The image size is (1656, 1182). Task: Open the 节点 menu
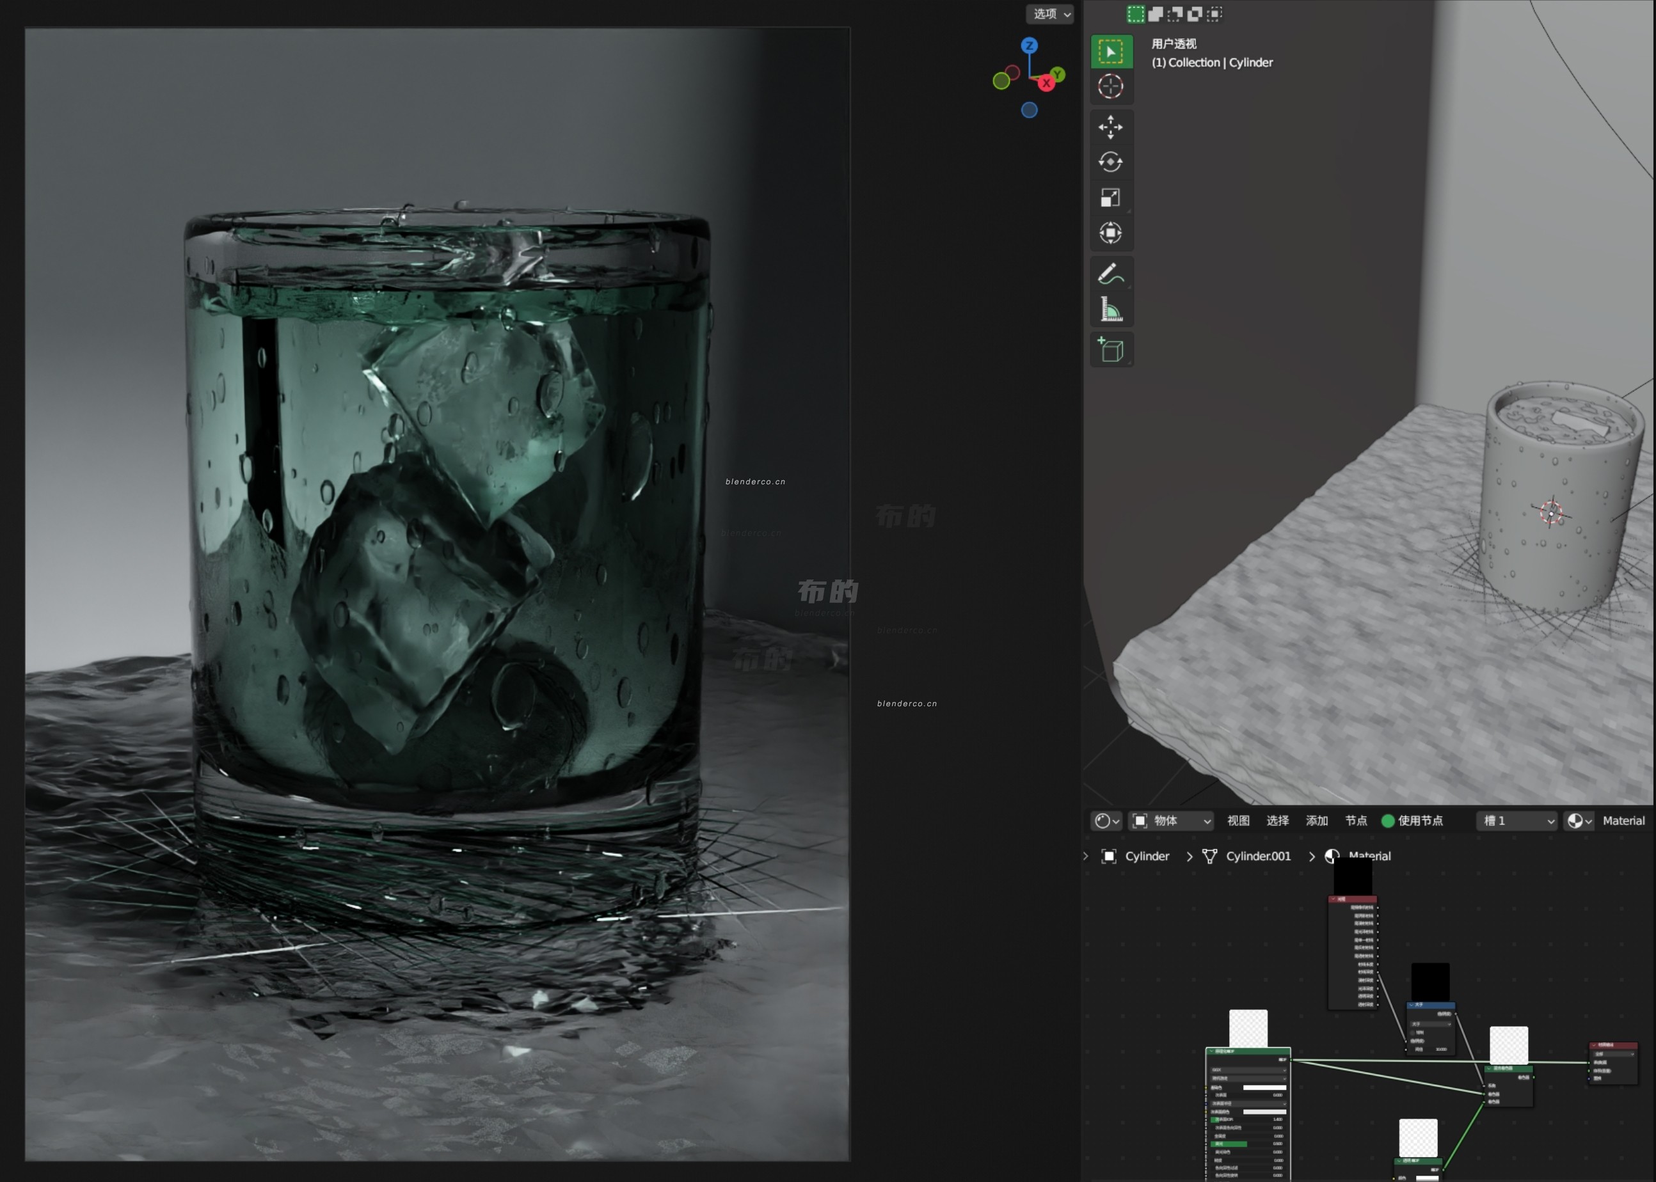click(x=1356, y=821)
